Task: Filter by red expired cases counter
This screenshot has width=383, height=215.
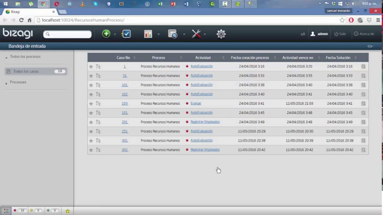Action: point(19,211)
